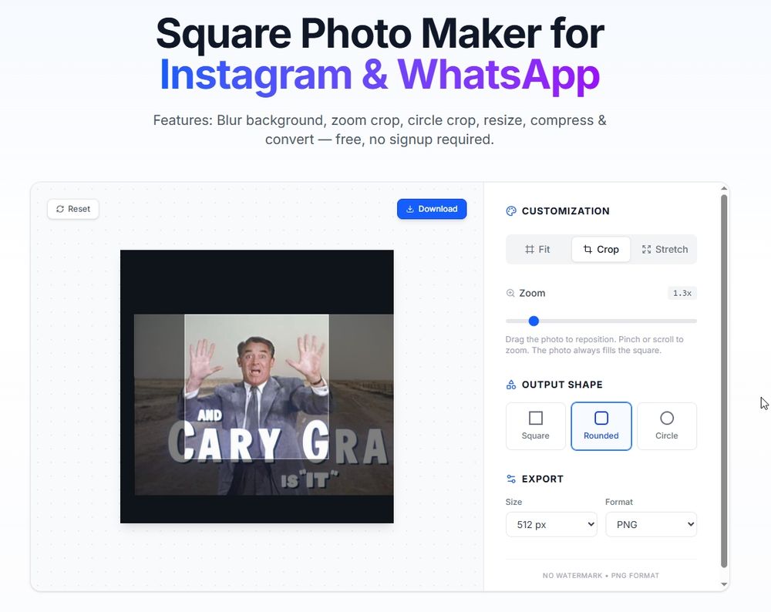The image size is (771, 612).
Task: Click the OUTPUT SHAPE heading
Action: coord(562,385)
